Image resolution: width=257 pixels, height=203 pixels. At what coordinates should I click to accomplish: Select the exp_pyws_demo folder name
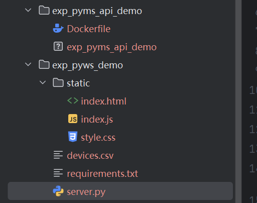click(x=87, y=65)
